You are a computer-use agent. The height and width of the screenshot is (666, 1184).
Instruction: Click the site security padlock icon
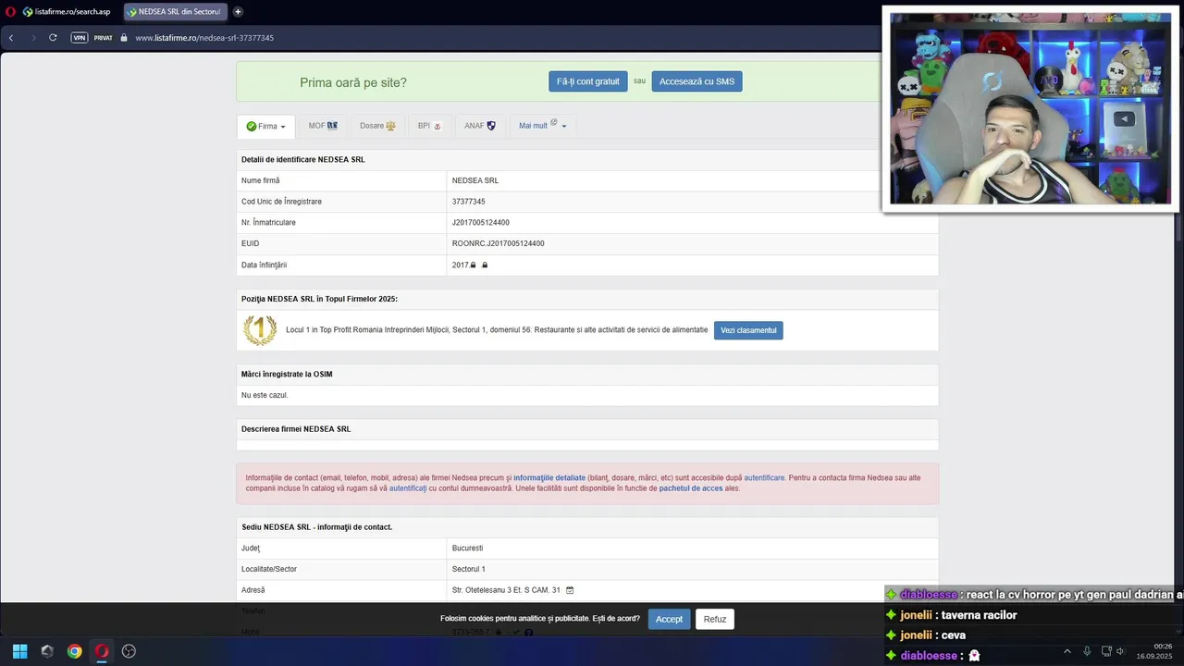124,38
